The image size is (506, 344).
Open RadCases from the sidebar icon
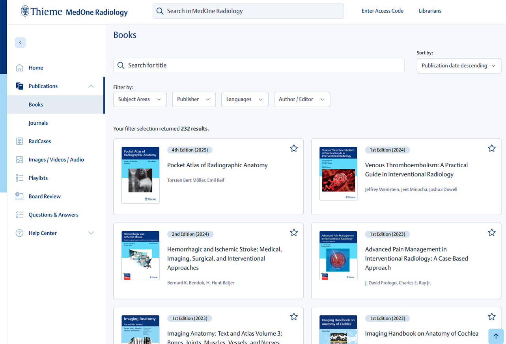coord(19,141)
